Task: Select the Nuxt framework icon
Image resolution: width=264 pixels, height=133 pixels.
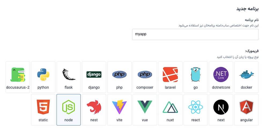Action: 170,107
